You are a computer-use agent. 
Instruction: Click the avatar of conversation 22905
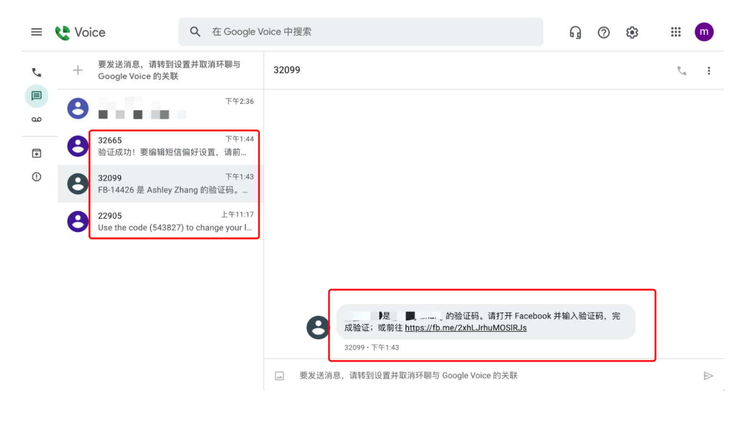tap(78, 221)
